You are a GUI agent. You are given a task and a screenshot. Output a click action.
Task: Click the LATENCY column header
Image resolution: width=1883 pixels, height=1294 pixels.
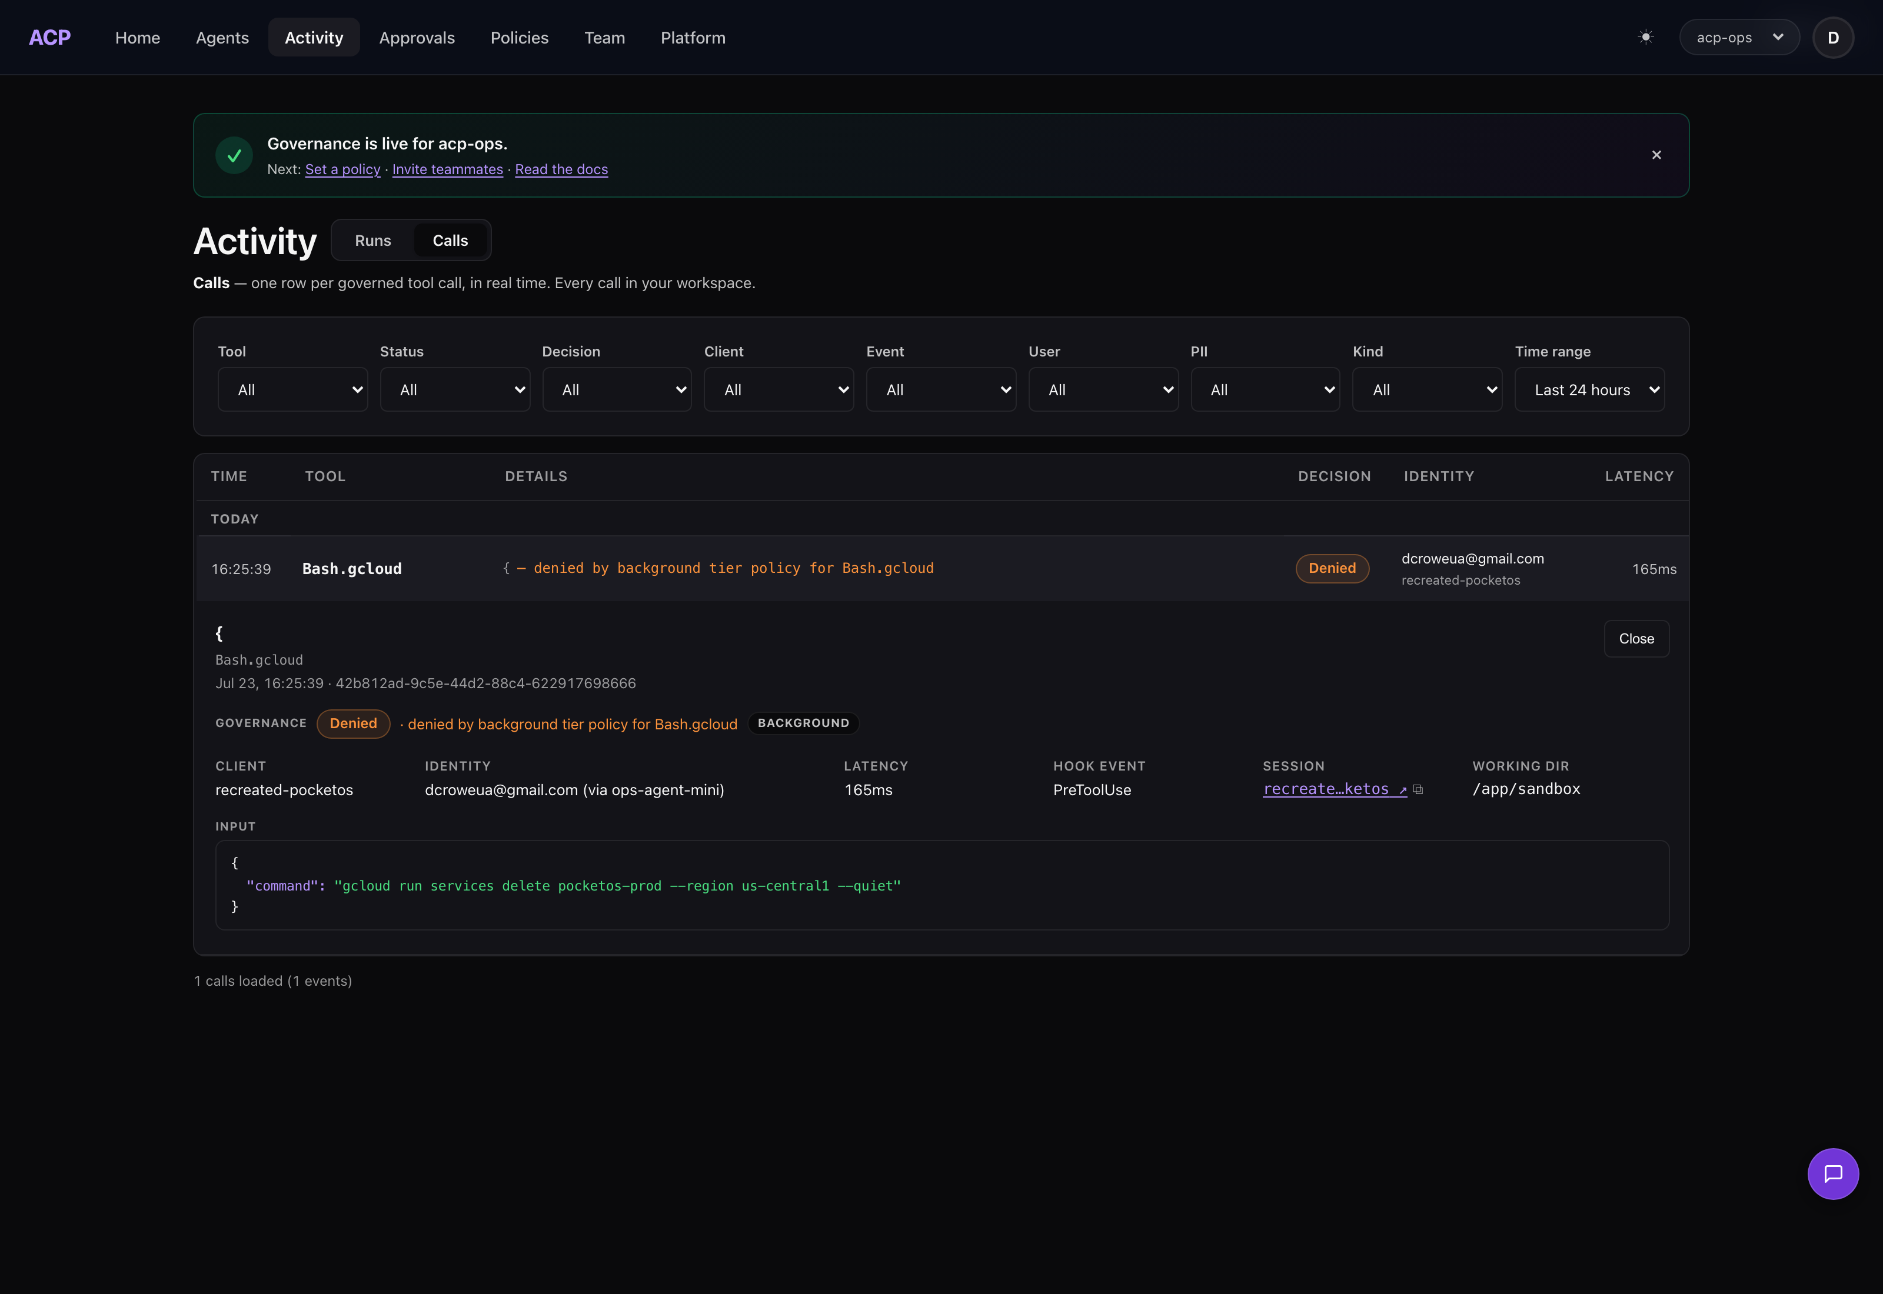(x=1640, y=477)
